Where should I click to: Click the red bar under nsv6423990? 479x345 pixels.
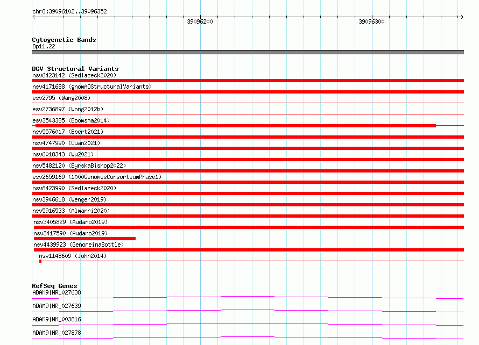click(248, 193)
